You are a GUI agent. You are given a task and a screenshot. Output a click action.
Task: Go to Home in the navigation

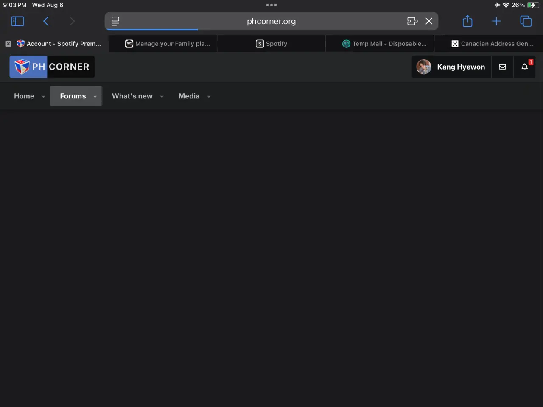click(24, 96)
